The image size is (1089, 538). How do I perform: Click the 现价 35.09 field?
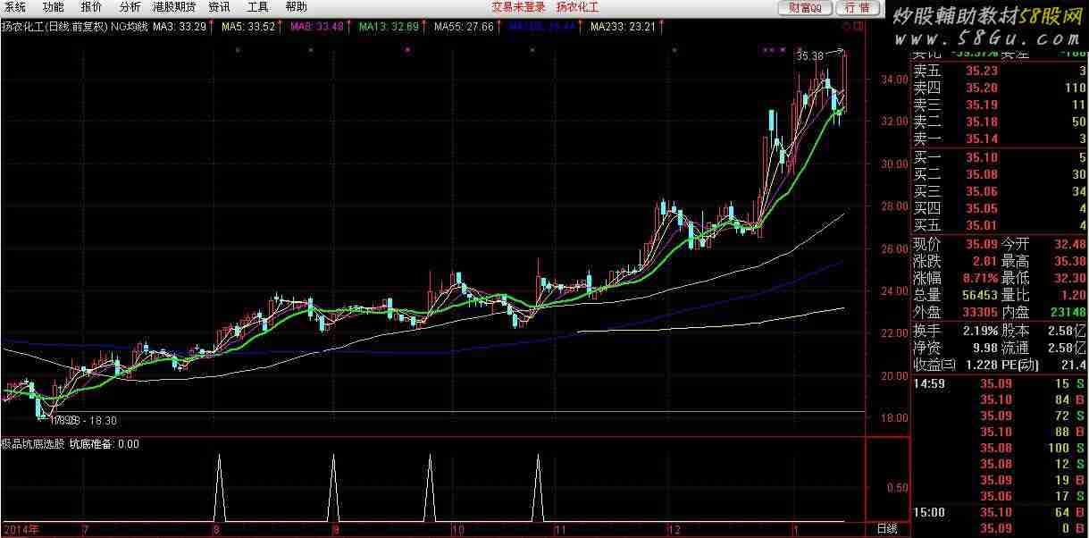click(x=955, y=243)
